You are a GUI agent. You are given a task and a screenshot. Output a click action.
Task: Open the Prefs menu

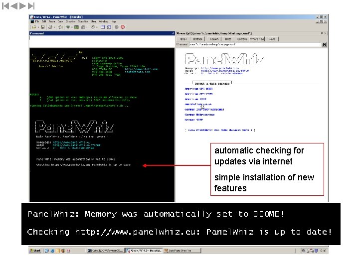click(52, 21)
